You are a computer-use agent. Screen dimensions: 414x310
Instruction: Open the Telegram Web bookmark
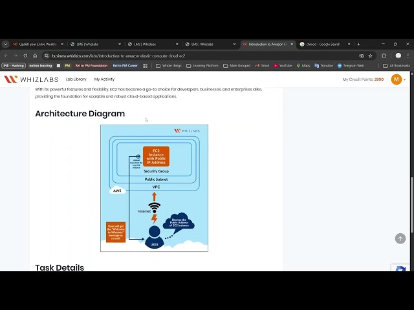pyautogui.click(x=351, y=66)
